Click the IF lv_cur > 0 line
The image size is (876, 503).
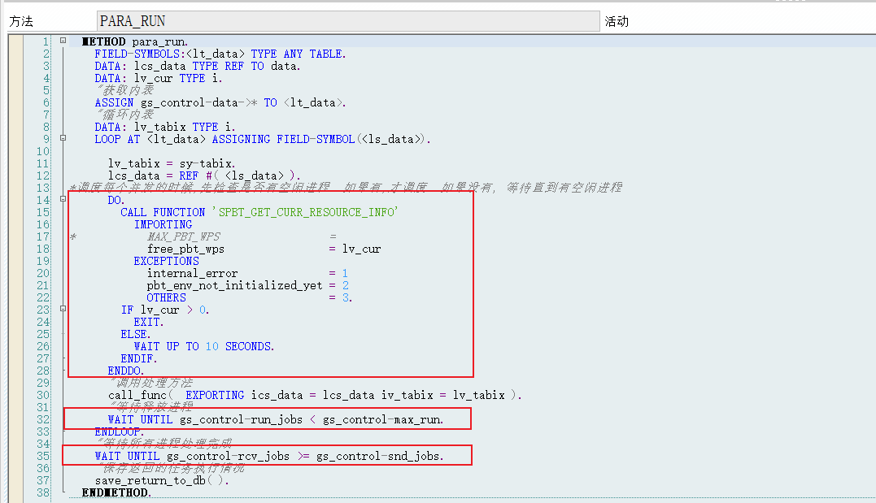(165, 310)
